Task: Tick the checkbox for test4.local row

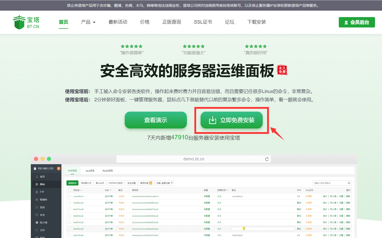Action: (69, 229)
